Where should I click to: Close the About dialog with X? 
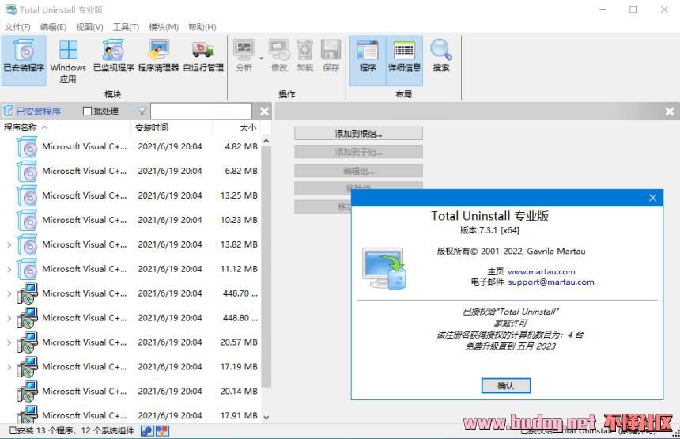tap(652, 198)
